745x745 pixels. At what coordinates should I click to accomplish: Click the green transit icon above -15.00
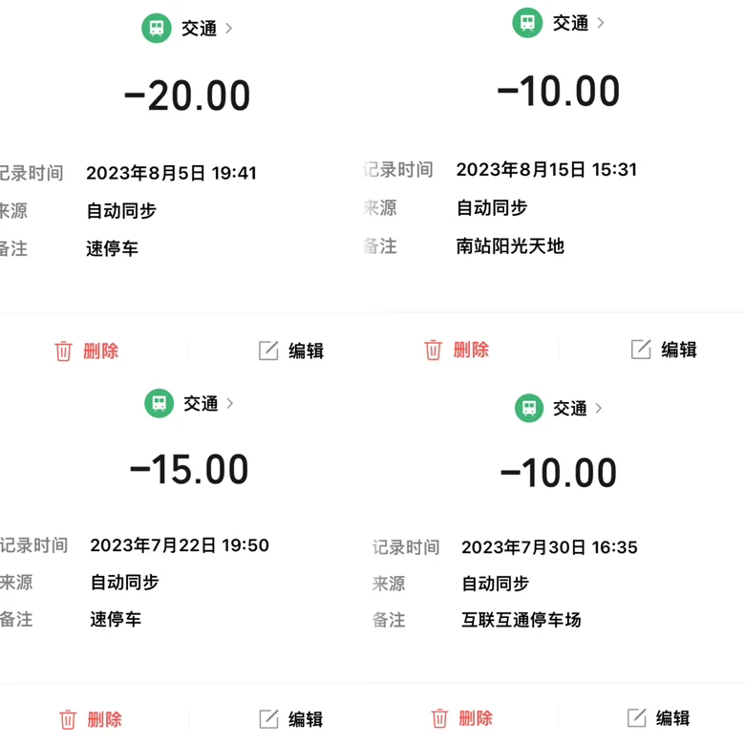[160, 403]
